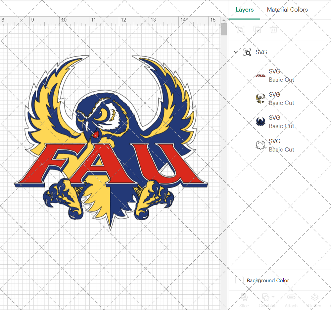Click the SVG group name text
The height and width of the screenshot is (310, 331).
pos(261,52)
